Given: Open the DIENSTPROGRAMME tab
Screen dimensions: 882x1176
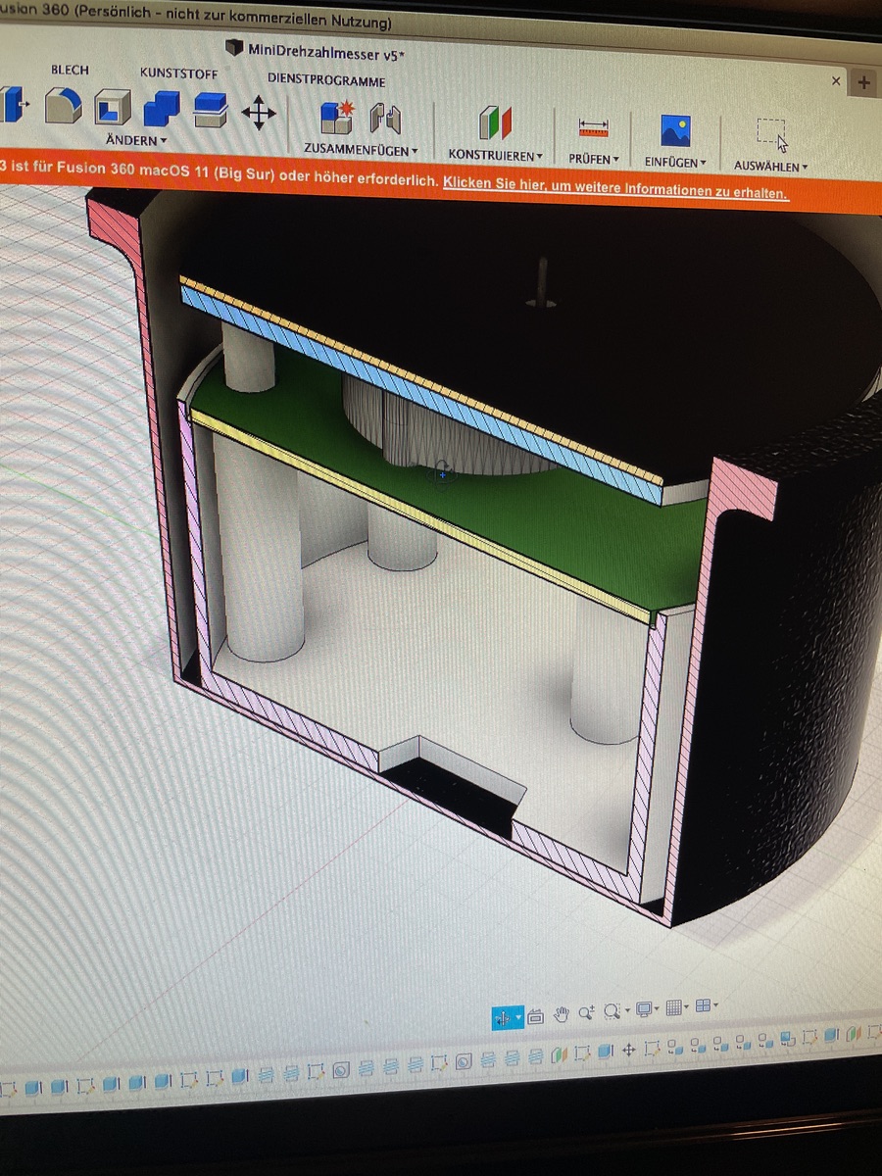Looking at the screenshot, I should click(326, 81).
